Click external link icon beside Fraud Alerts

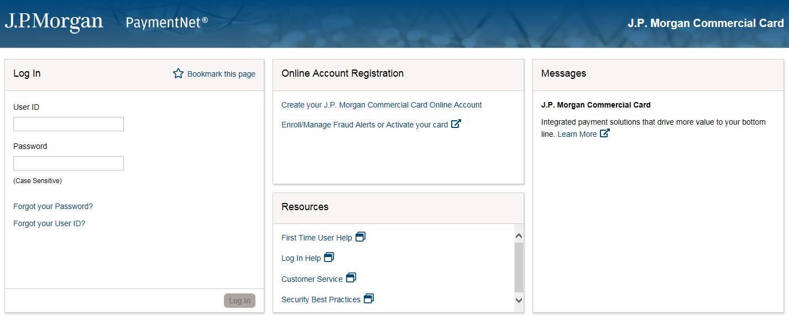(456, 124)
